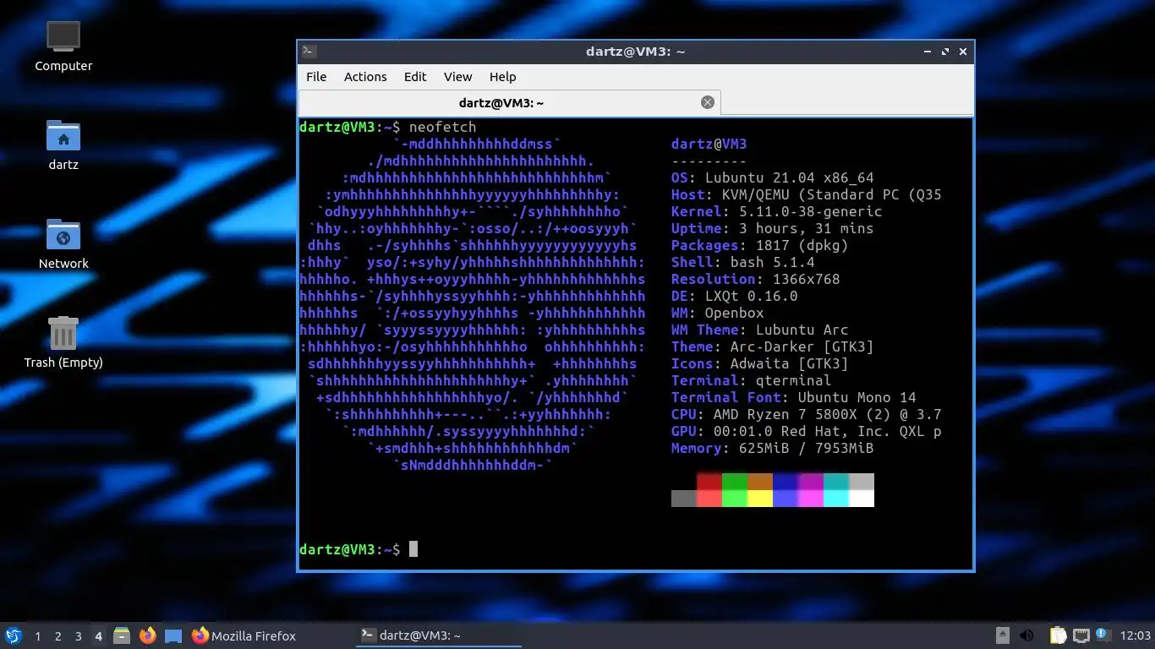Switch to virtual desktop 3

(79, 636)
